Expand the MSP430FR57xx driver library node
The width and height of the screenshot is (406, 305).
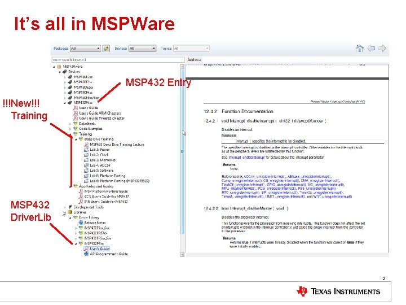tap(76, 233)
